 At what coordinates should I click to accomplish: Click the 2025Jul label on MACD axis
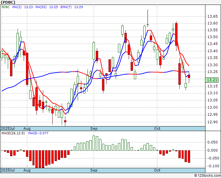pyautogui.click(x=8, y=170)
